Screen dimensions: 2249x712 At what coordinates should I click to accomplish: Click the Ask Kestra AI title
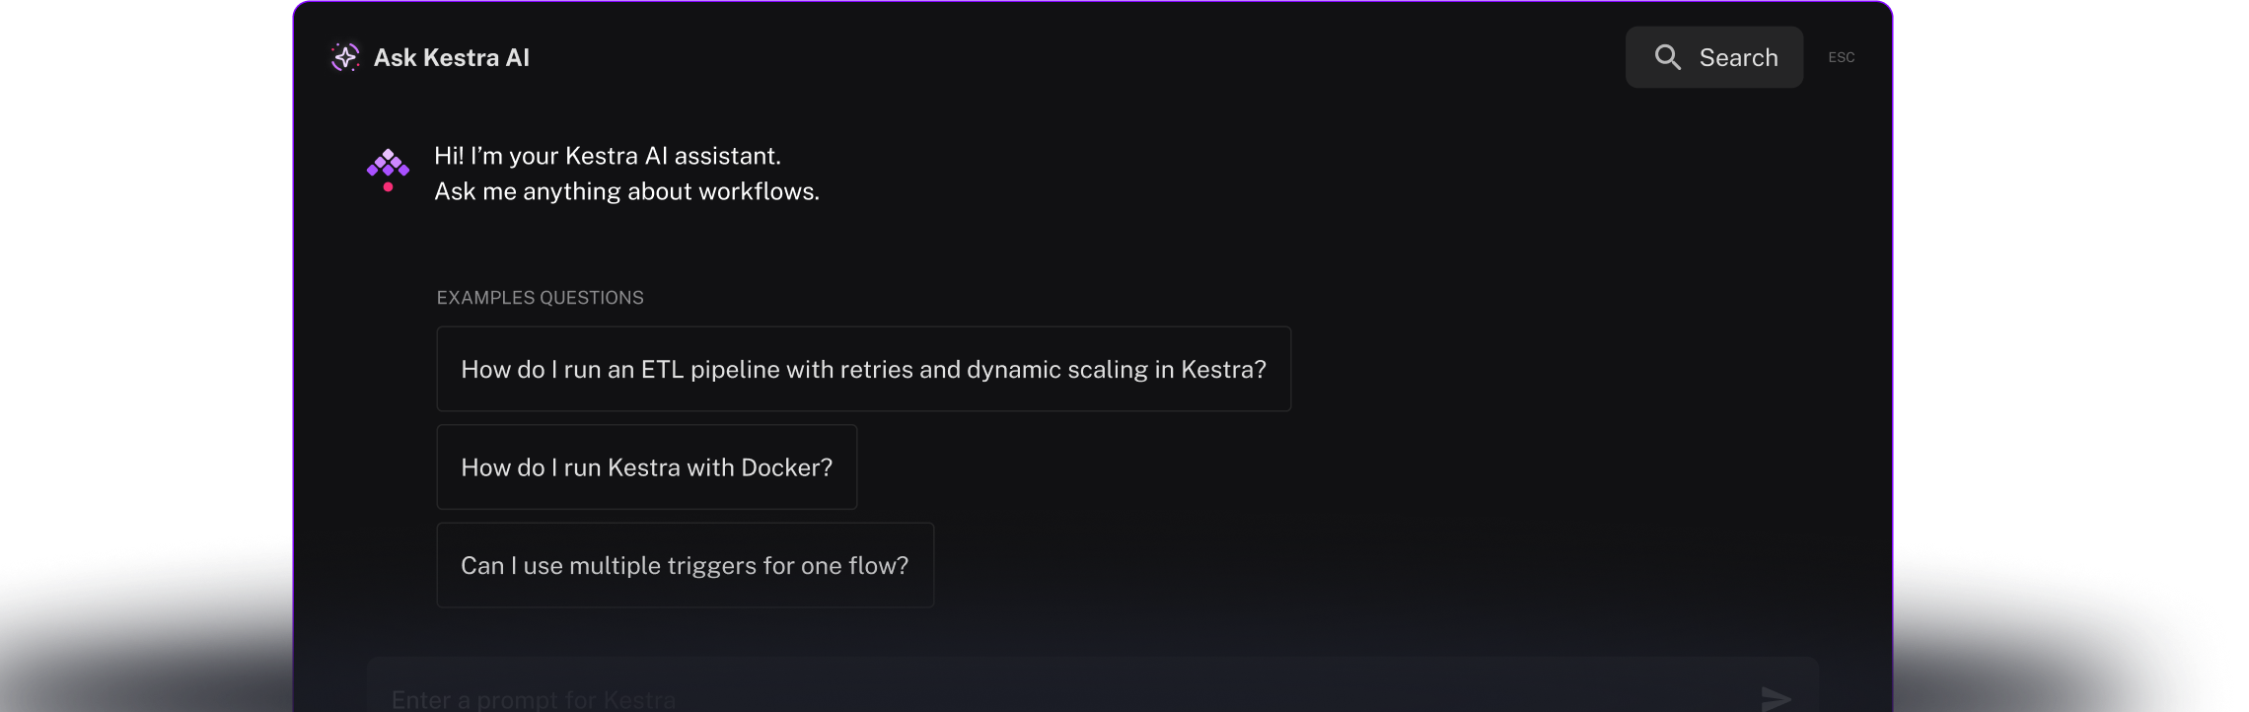pos(452,56)
